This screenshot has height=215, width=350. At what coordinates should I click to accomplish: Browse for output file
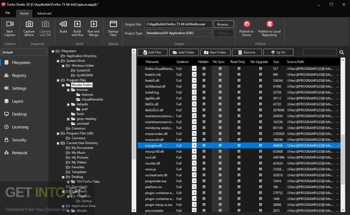point(223,24)
